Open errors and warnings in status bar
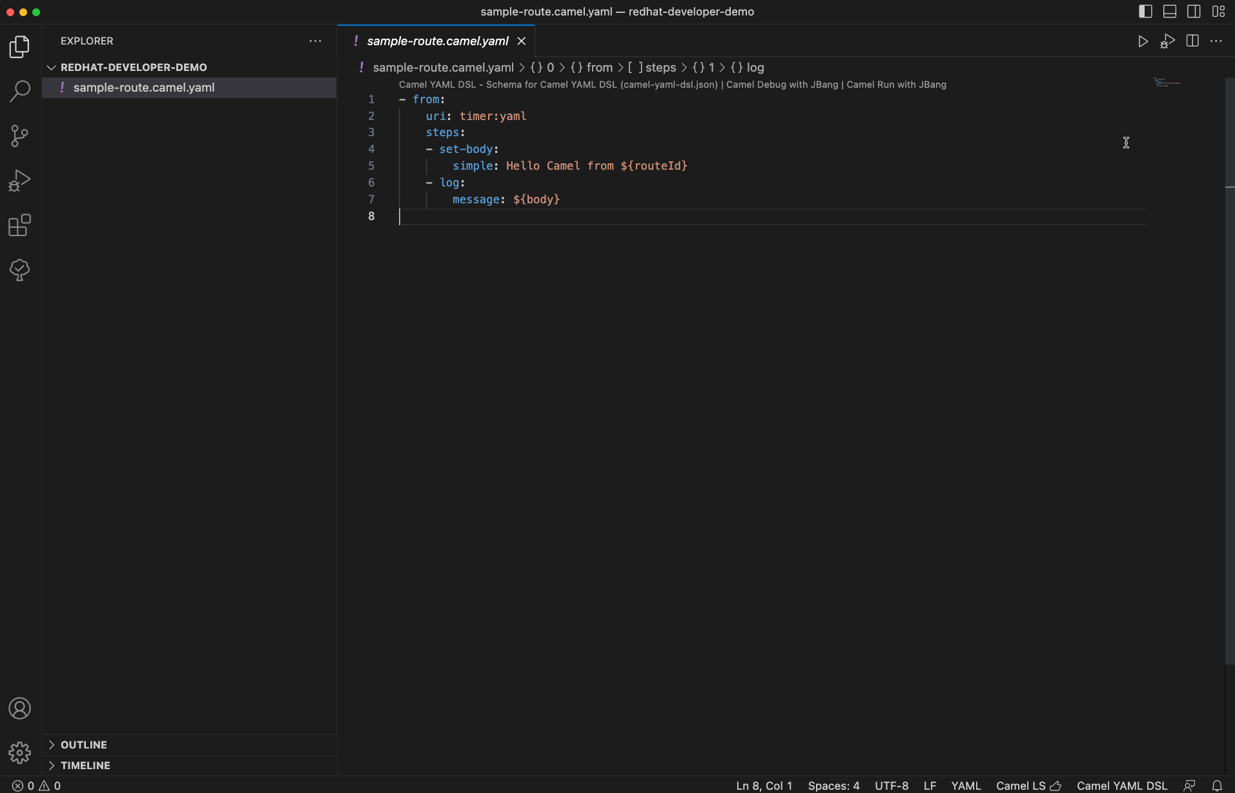Screen dimensions: 1235x793 (x=37, y=785)
